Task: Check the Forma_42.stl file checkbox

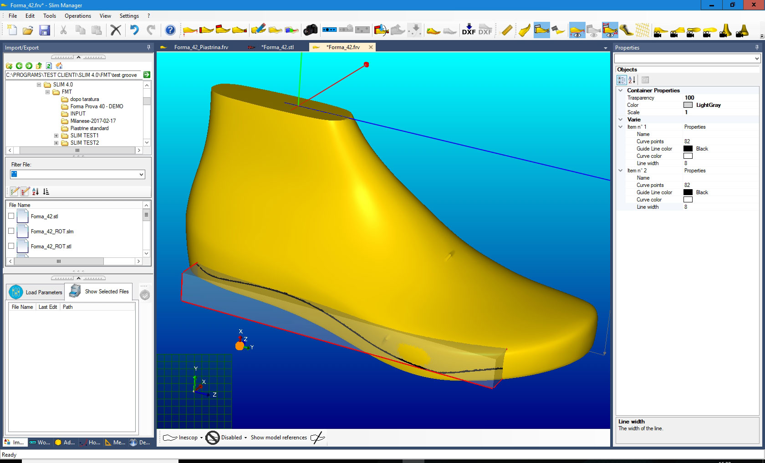Action: (x=11, y=216)
